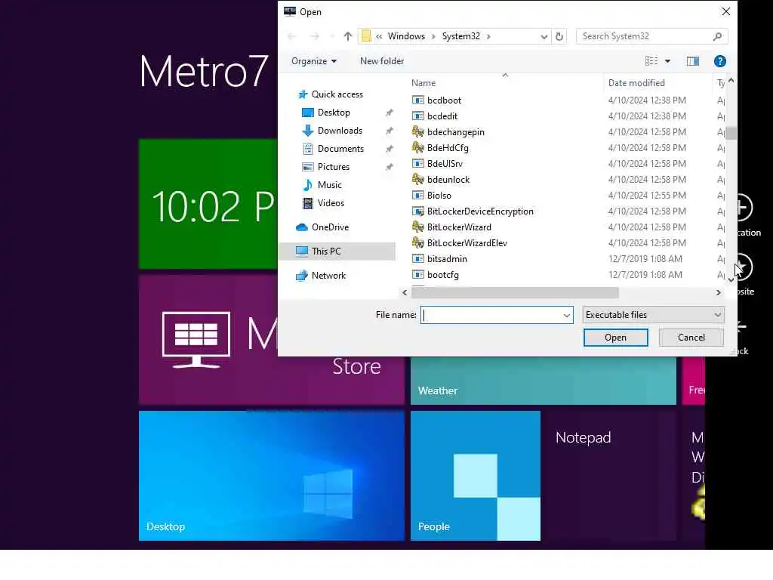Open the Help question mark icon
Screen dimensions: 773x580
719,61
